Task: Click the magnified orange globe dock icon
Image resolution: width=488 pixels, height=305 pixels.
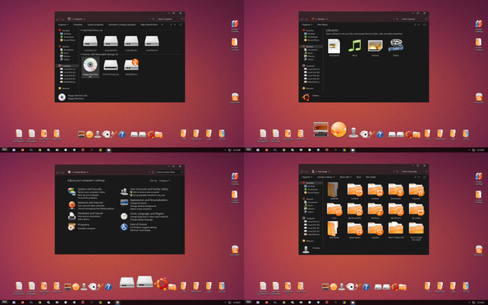Action: click(x=339, y=128)
